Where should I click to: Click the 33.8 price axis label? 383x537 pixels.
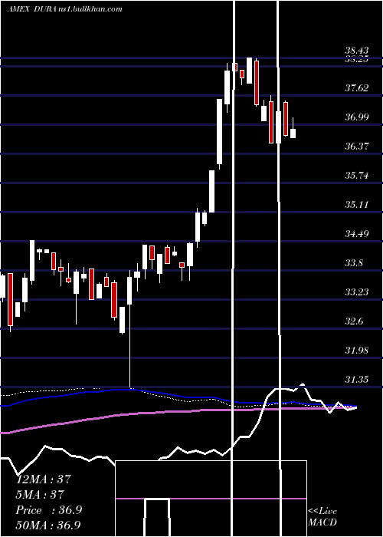pyautogui.click(x=354, y=262)
